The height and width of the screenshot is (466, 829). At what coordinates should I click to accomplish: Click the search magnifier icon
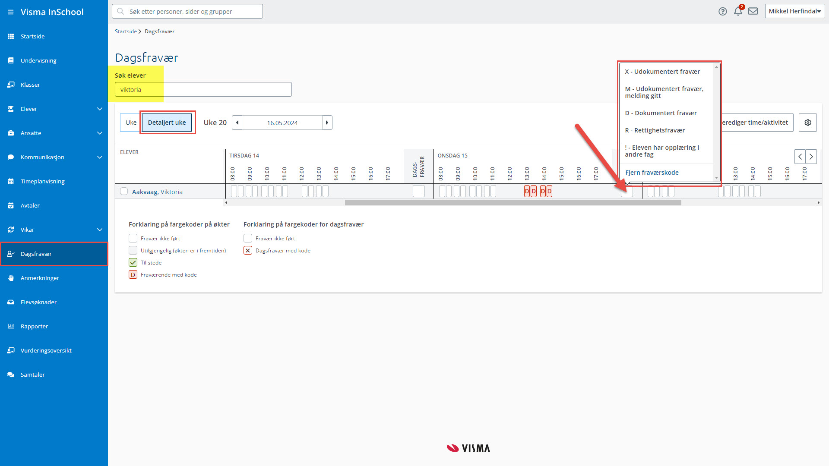click(x=120, y=11)
